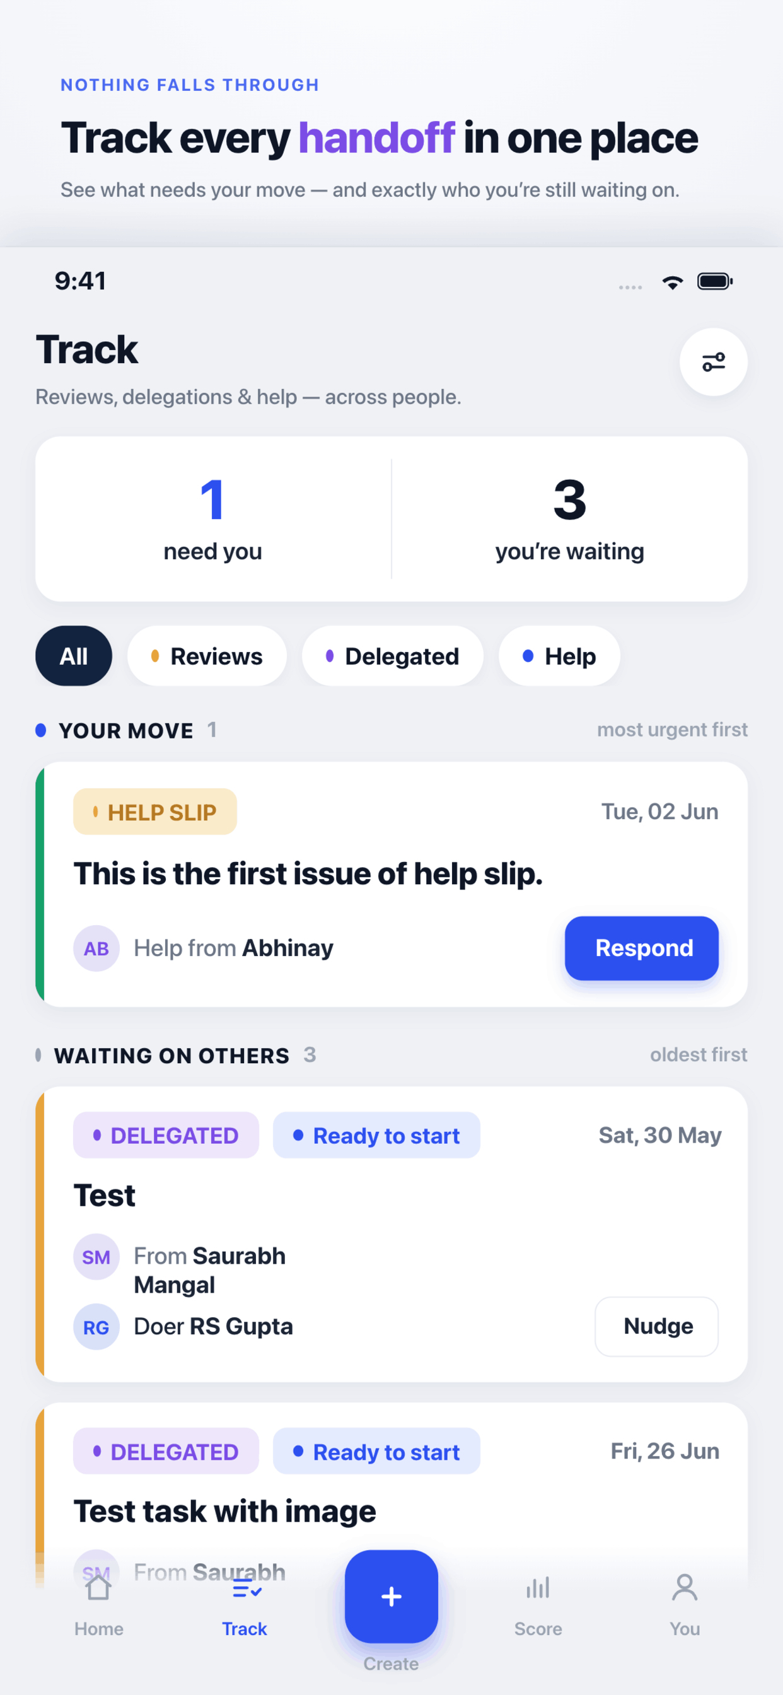Open the You profile icon

tap(684, 1588)
